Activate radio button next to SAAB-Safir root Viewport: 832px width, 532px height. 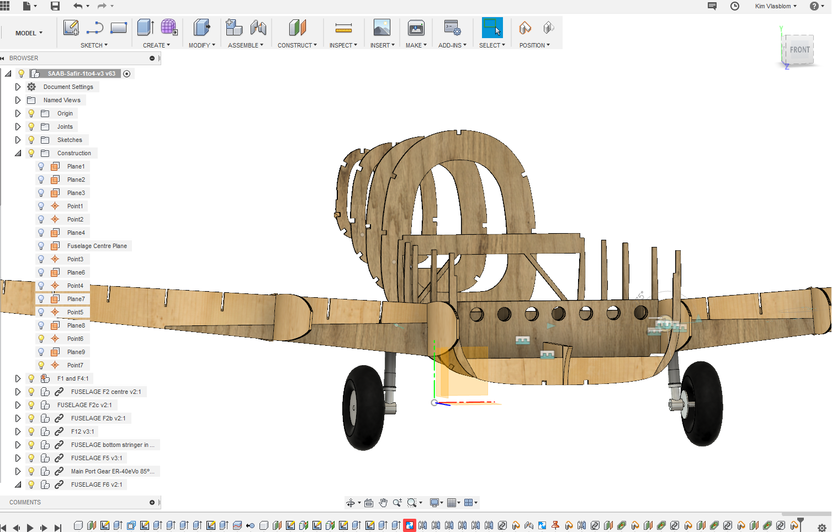[x=127, y=73]
